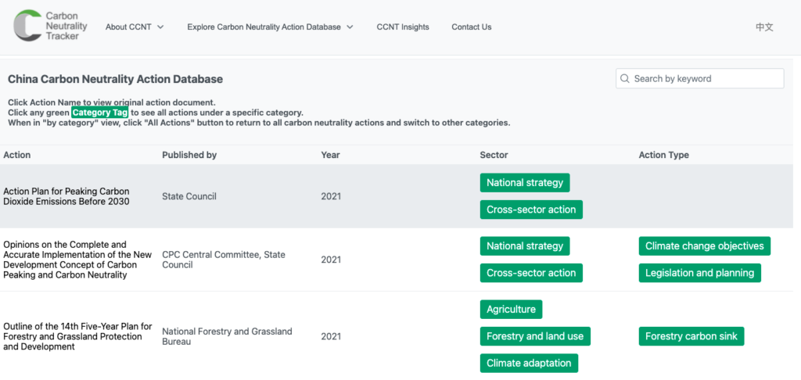Image resolution: width=801 pixels, height=380 pixels.
Task: Go to the Contact Us page
Action: [x=471, y=27]
